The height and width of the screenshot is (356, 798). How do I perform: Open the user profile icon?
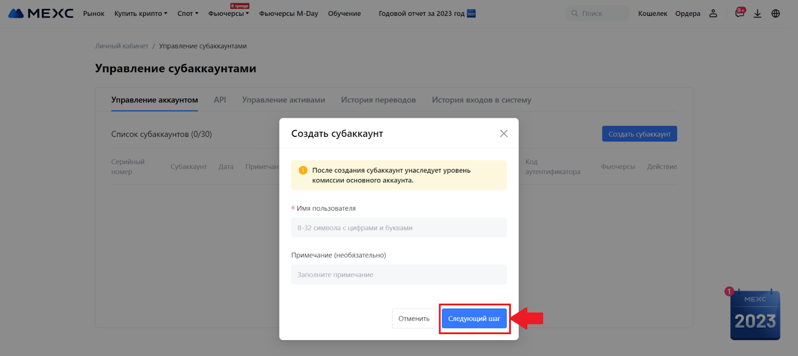click(x=713, y=13)
